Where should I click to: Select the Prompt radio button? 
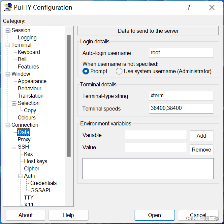86,71
